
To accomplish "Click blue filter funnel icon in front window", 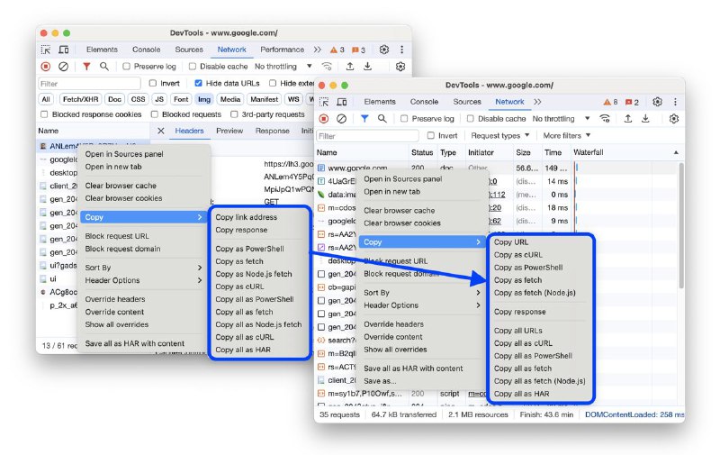I will (x=364, y=119).
